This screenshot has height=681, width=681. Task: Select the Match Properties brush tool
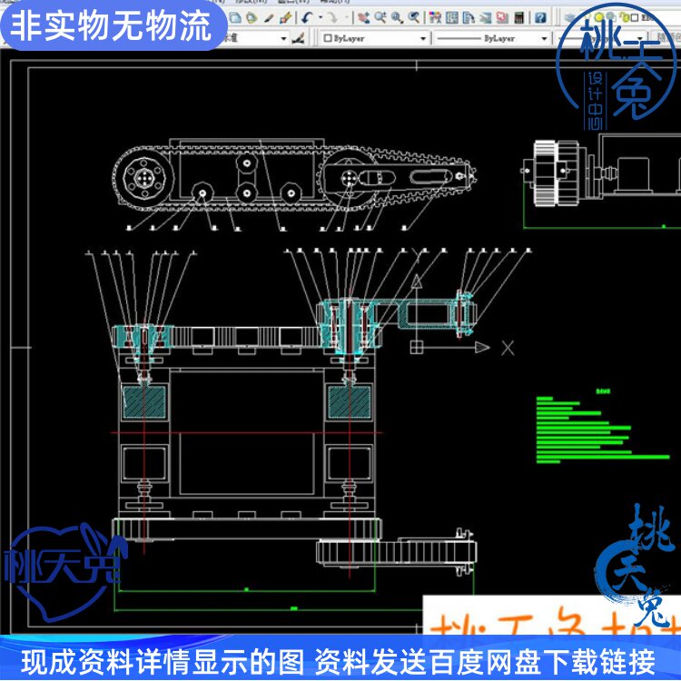coord(269,18)
